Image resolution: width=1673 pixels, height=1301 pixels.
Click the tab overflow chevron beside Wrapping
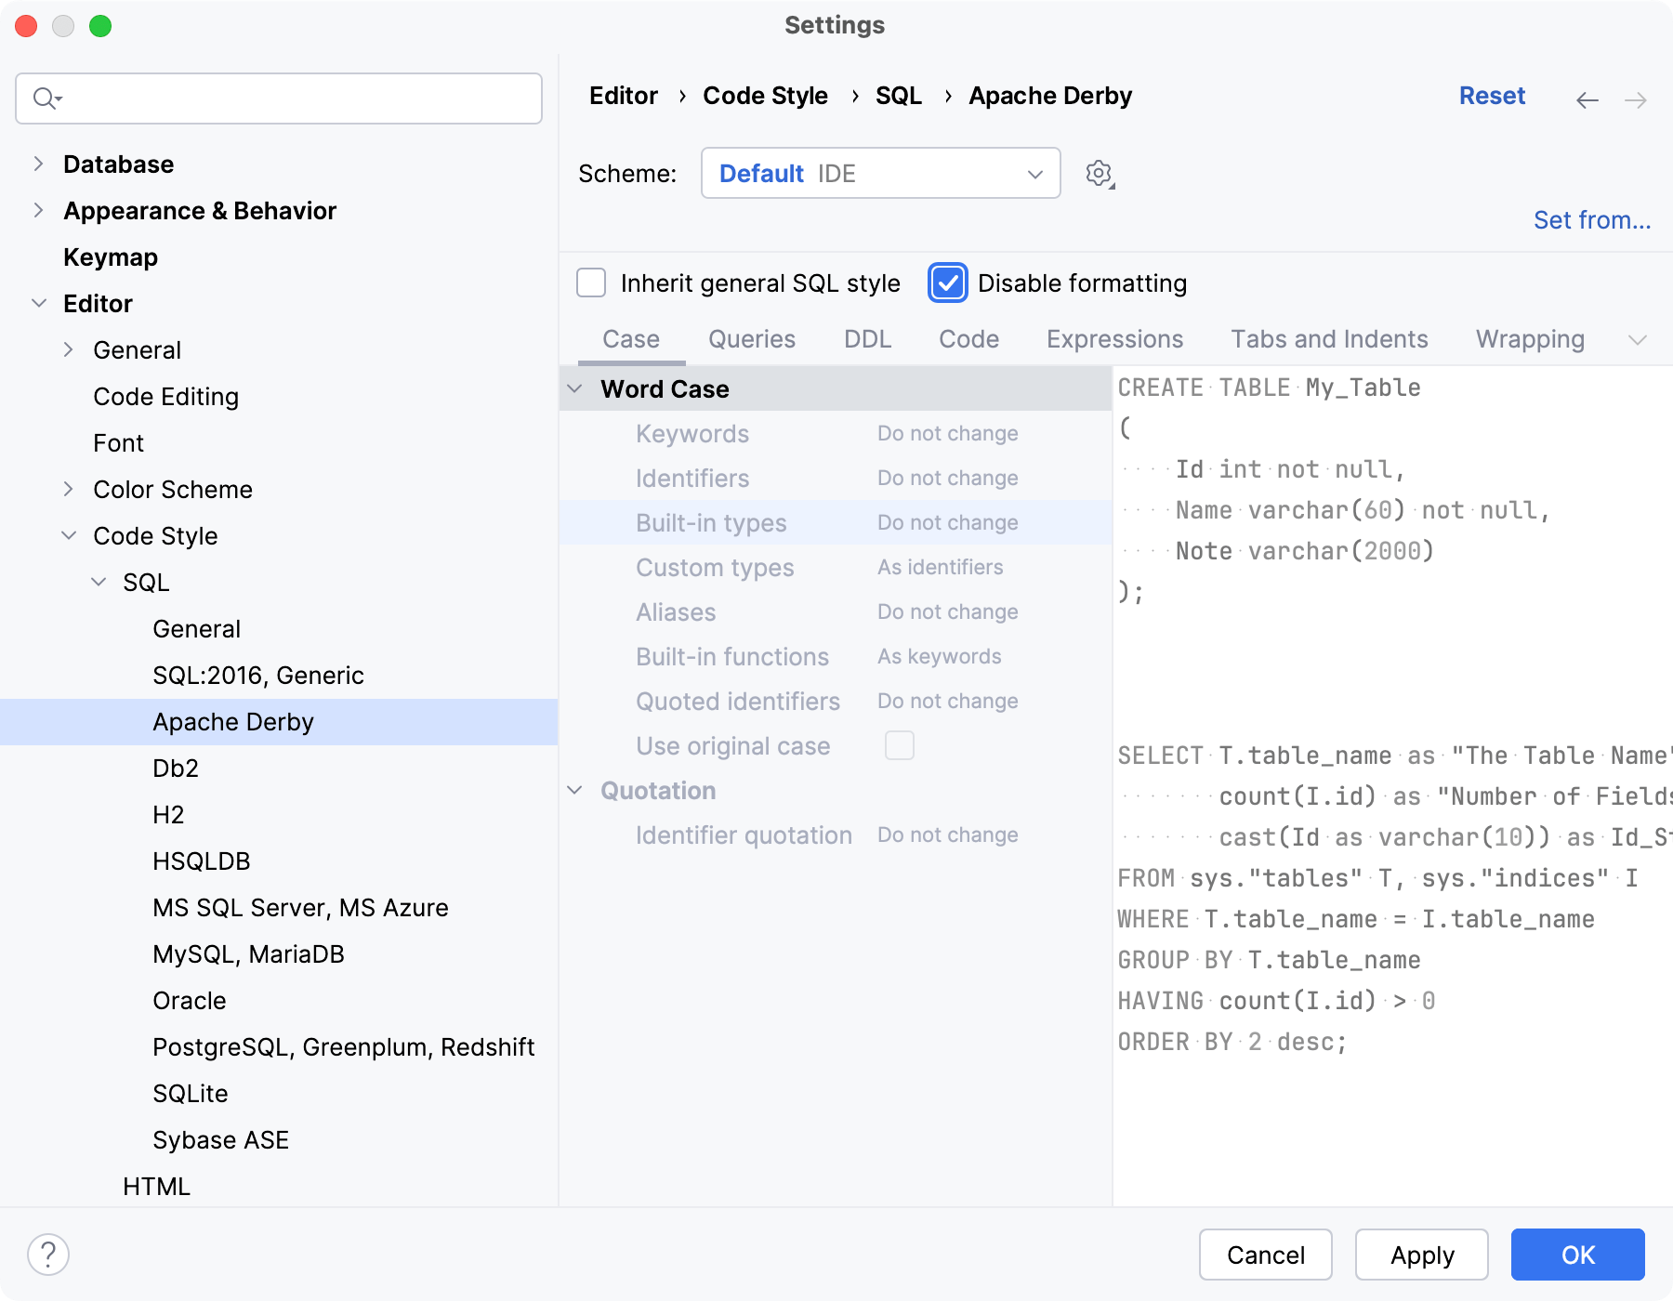[x=1639, y=339]
